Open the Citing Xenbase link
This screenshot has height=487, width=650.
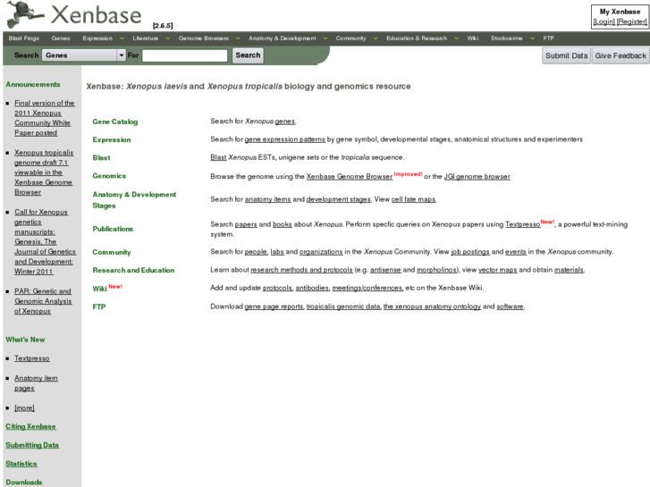point(30,426)
